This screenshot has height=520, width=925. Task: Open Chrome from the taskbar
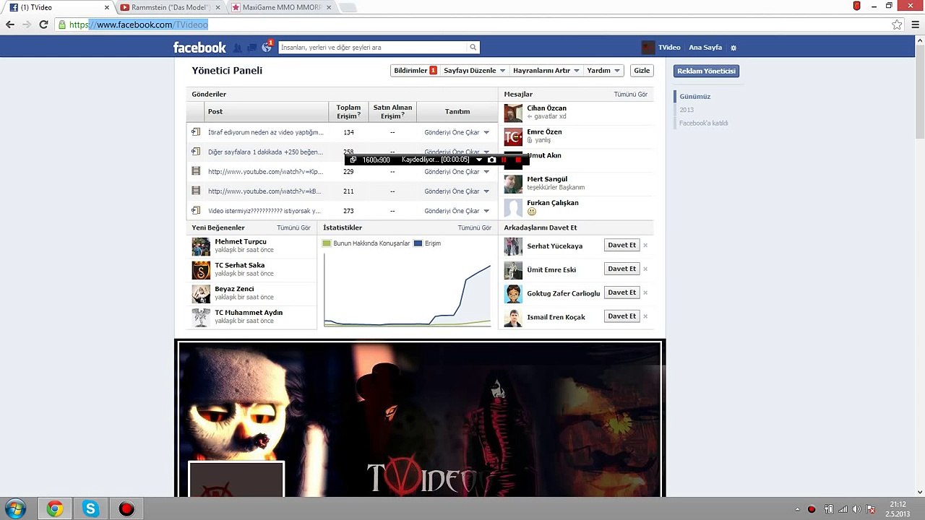55,508
